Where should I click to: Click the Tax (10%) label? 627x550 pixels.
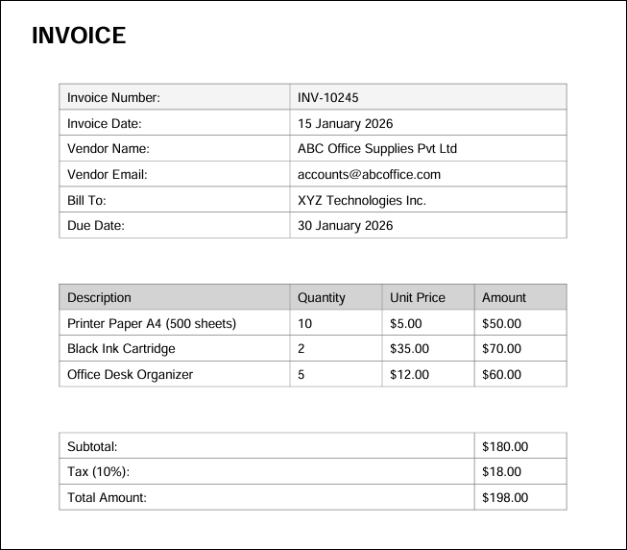tap(98, 472)
